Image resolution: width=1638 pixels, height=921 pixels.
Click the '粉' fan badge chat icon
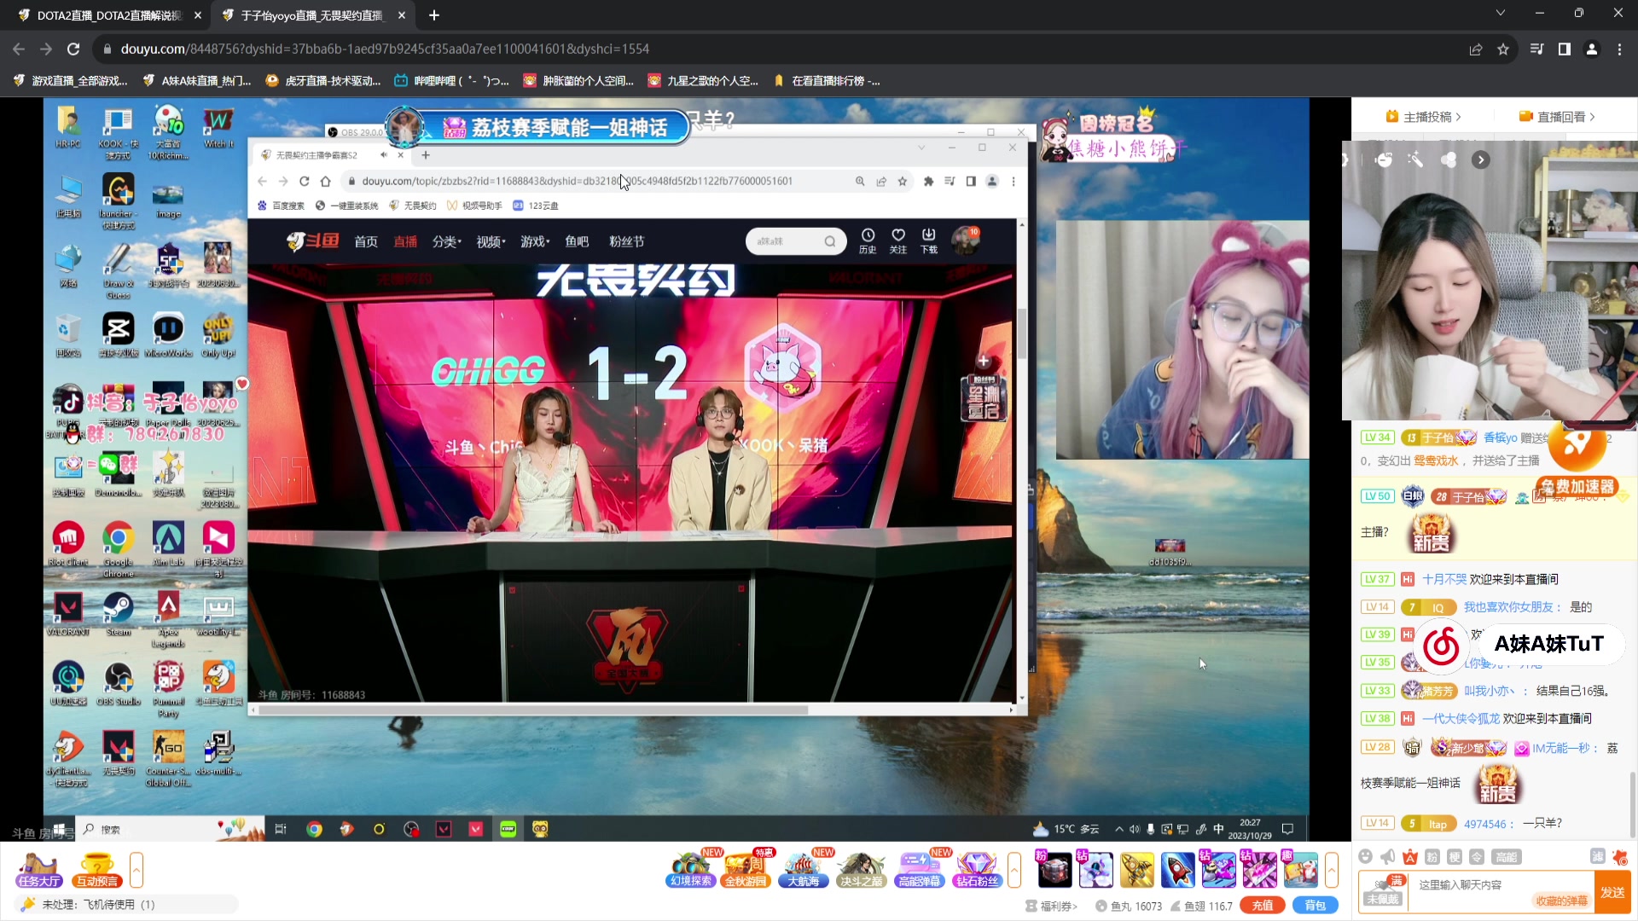pyautogui.click(x=1432, y=856)
